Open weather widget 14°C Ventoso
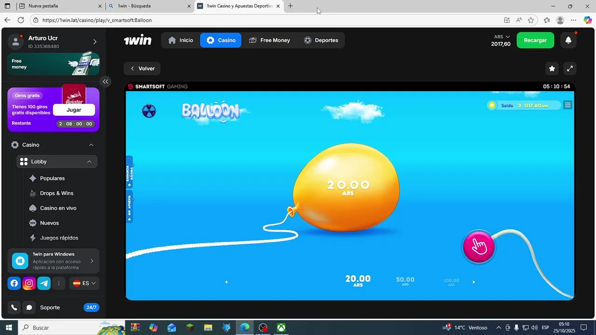 pyautogui.click(x=465, y=328)
